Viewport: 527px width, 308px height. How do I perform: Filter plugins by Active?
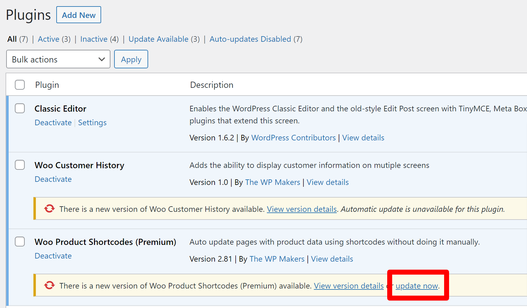[x=49, y=39]
